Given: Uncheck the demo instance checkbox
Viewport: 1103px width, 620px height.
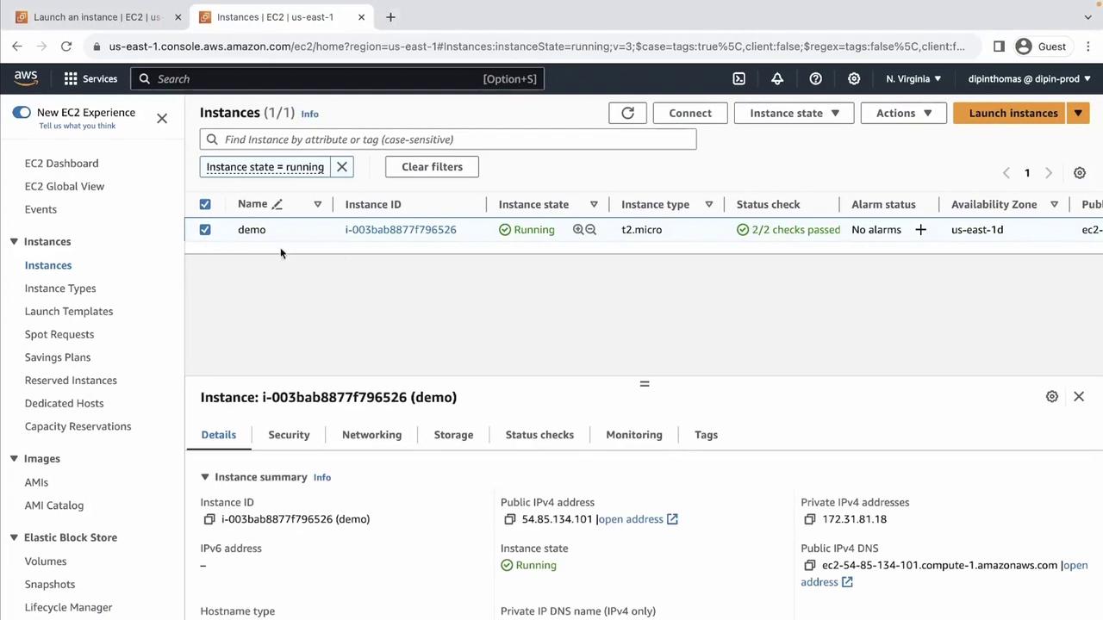Looking at the screenshot, I should (205, 230).
